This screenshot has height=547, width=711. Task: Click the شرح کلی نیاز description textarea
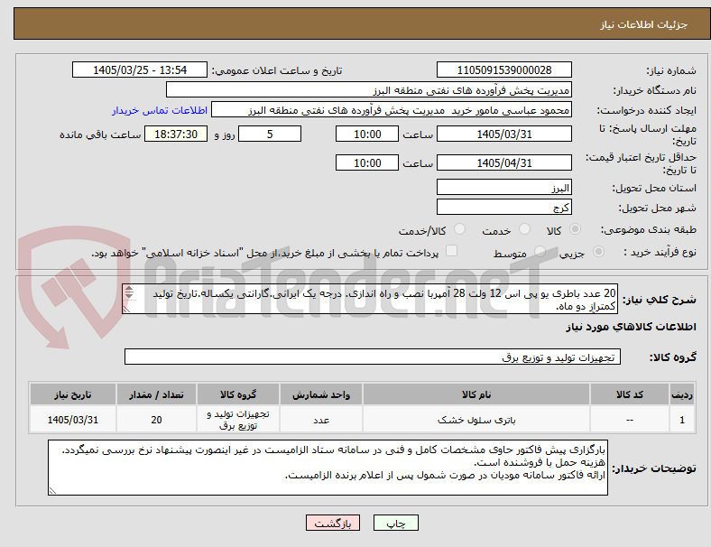click(x=370, y=299)
